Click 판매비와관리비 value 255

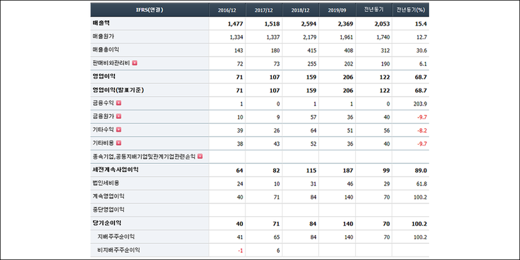click(x=312, y=64)
